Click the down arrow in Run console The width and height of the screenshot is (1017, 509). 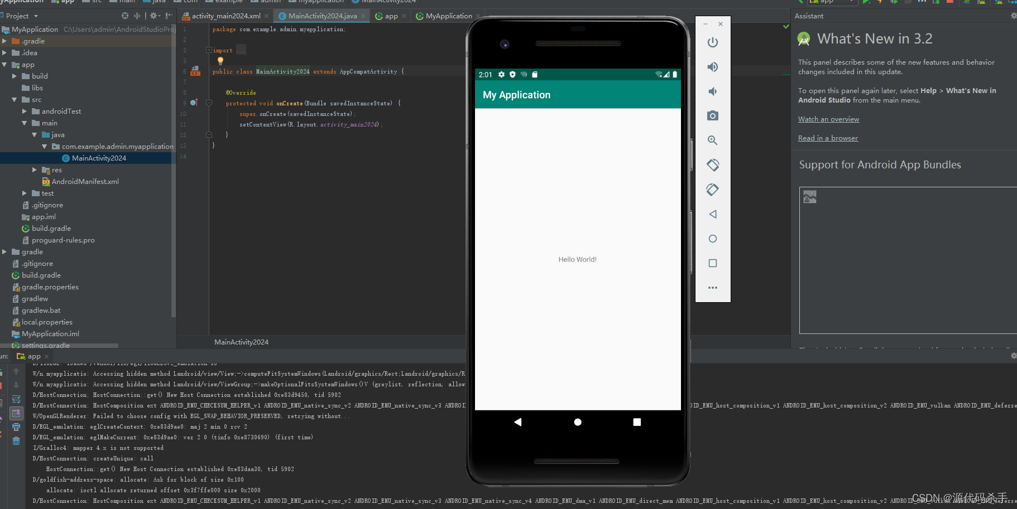(16, 385)
